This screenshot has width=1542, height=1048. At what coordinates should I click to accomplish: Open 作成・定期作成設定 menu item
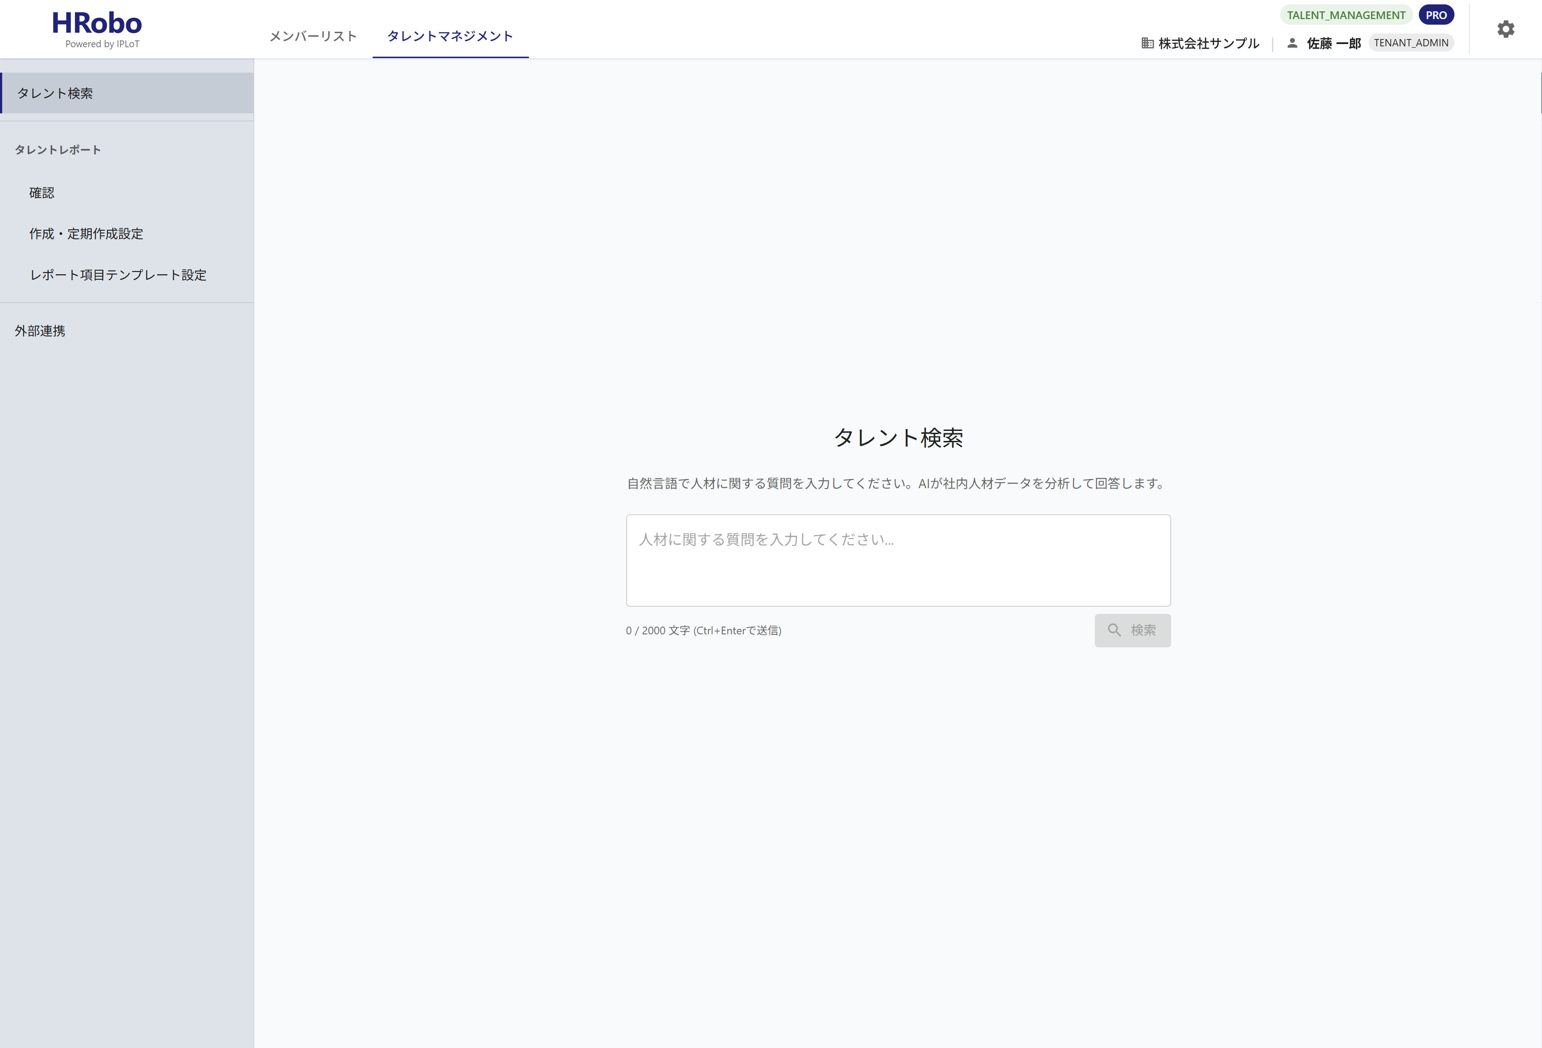[127, 234]
